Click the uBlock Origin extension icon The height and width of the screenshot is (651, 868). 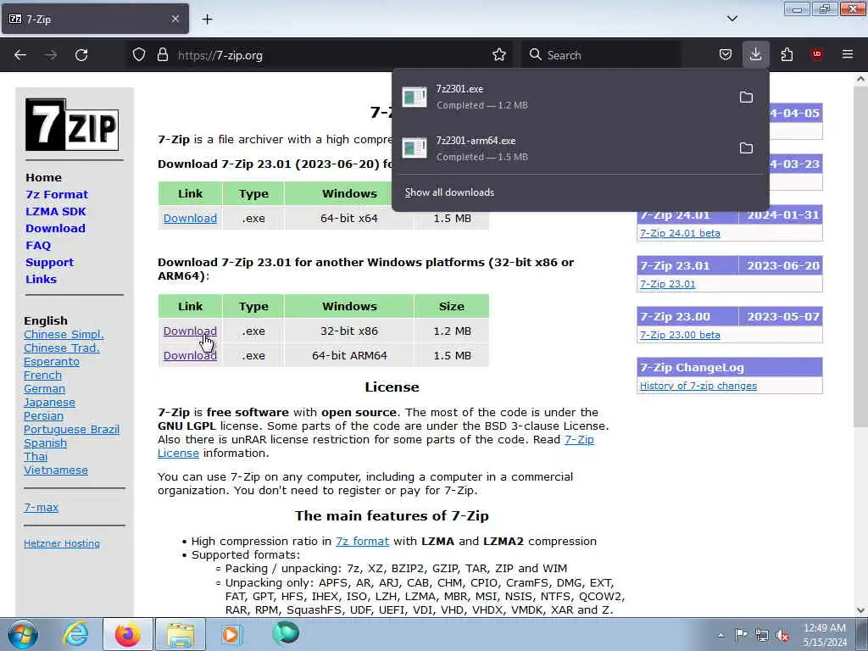[x=817, y=55]
